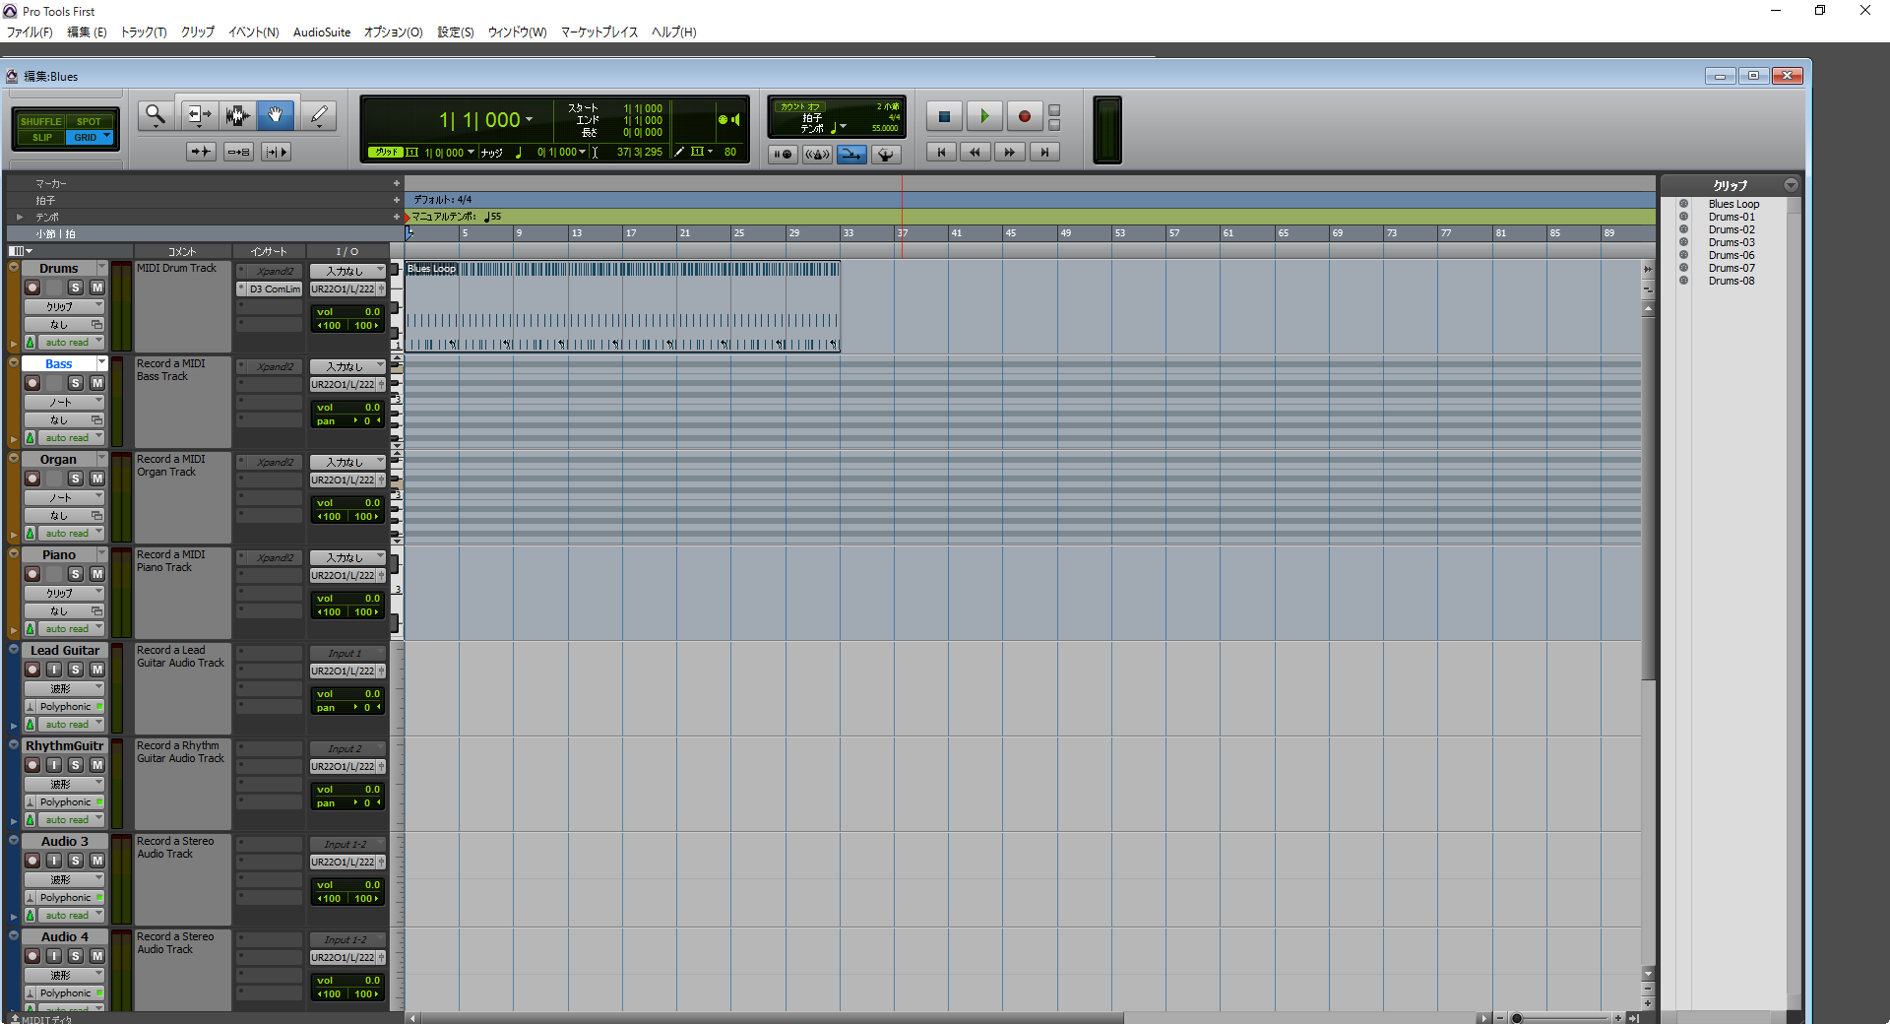
Task: Select Blues Loop in the clip list
Action: pos(1733,204)
